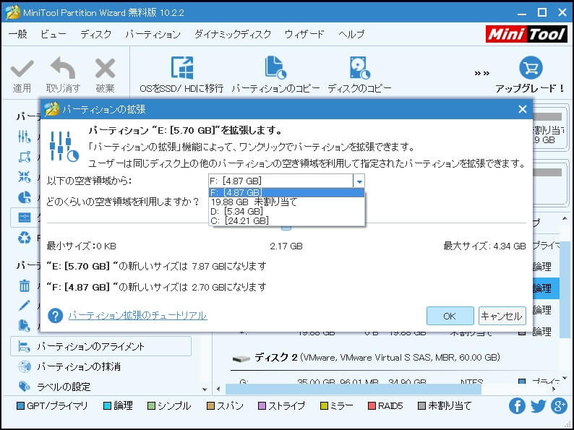Expand the toolbar overflow chevrons

pyautogui.click(x=481, y=74)
